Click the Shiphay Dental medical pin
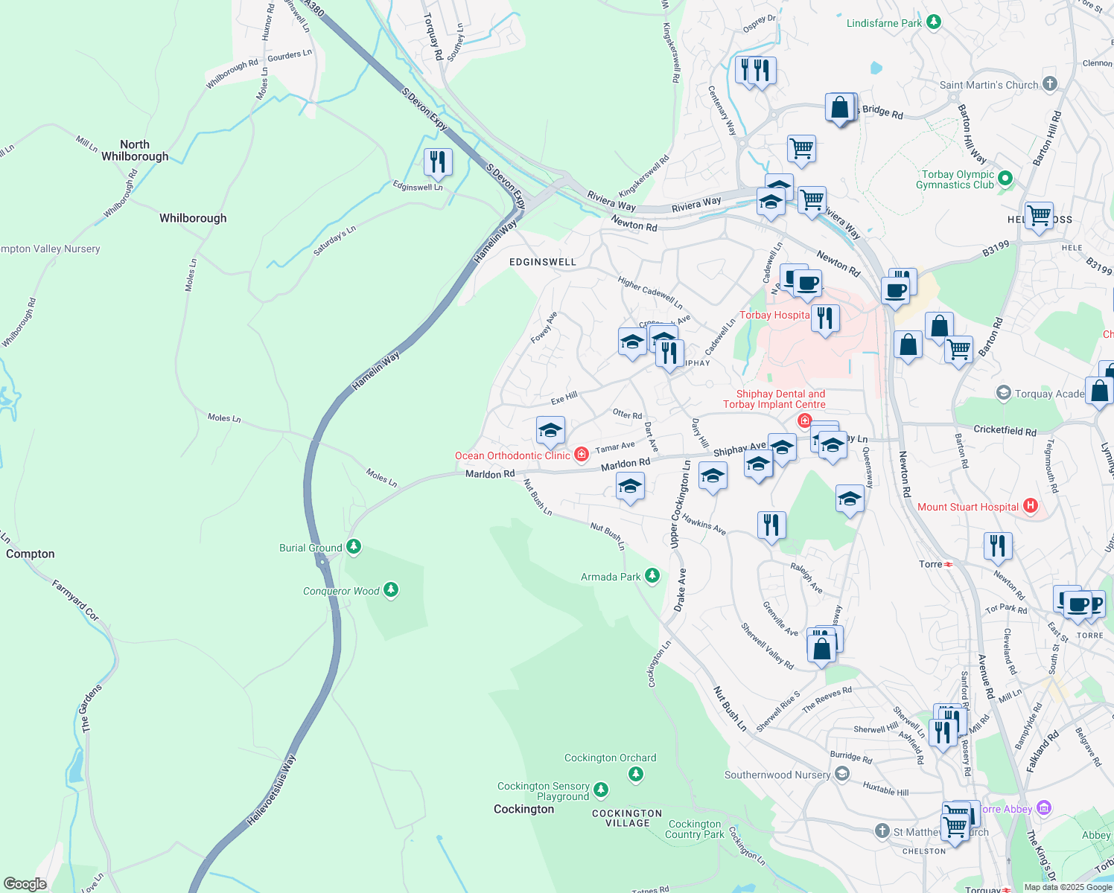 (x=804, y=421)
